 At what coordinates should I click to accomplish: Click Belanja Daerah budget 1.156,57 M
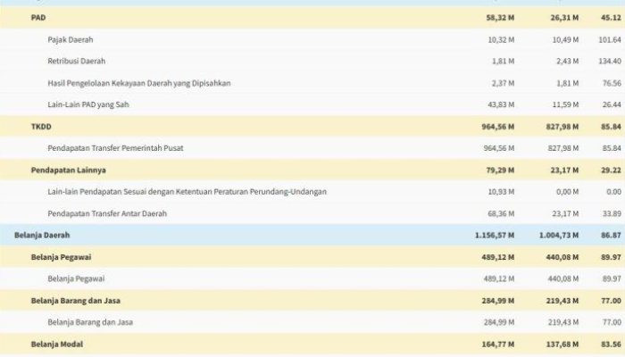point(495,235)
